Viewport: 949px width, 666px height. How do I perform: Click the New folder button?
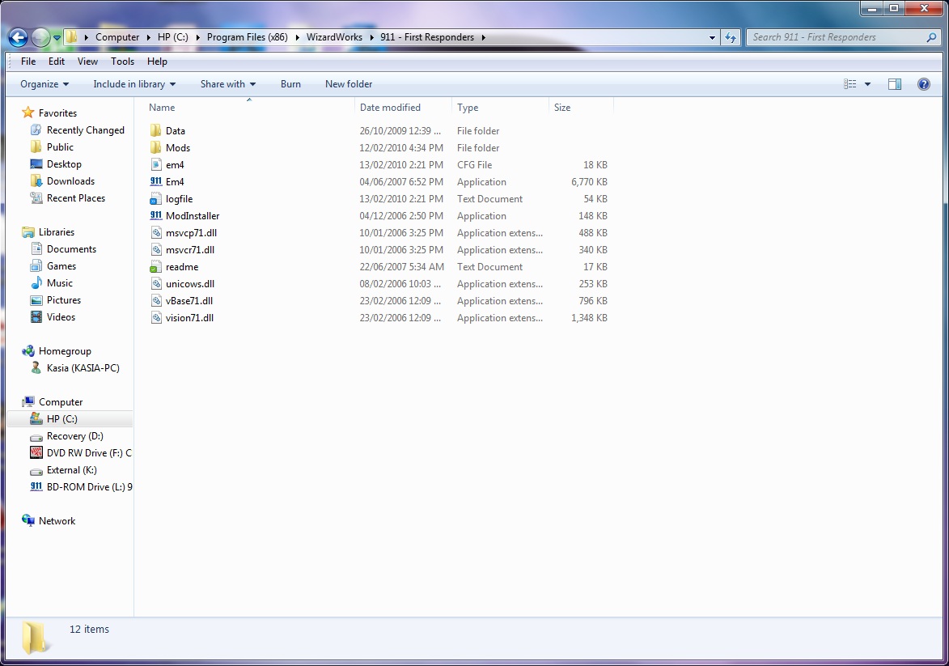(x=349, y=84)
